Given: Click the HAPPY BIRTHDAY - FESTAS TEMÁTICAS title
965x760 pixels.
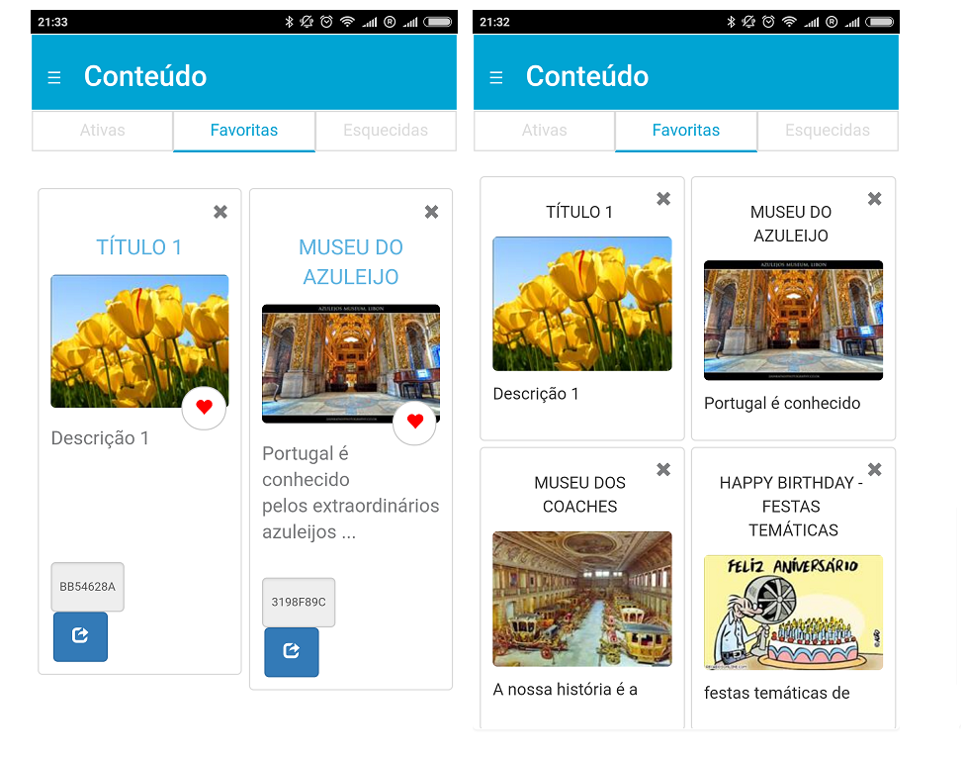Looking at the screenshot, I should pyautogui.click(x=791, y=507).
